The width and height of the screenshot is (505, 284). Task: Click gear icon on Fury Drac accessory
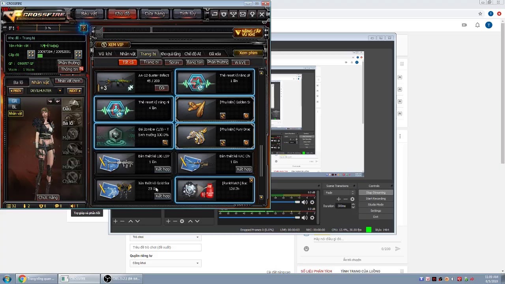[246, 142]
